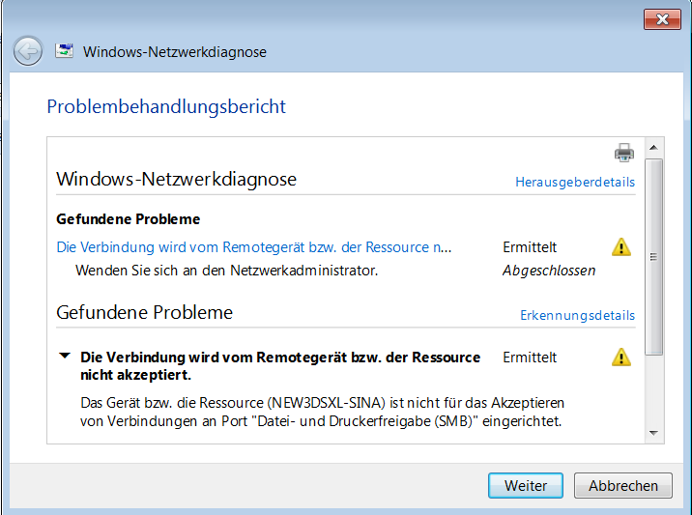Open the Herausgeberdetails link
The image size is (692, 515).
coord(575,182)
